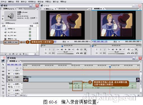Collapse the 音频1 track

coord(14,84)
